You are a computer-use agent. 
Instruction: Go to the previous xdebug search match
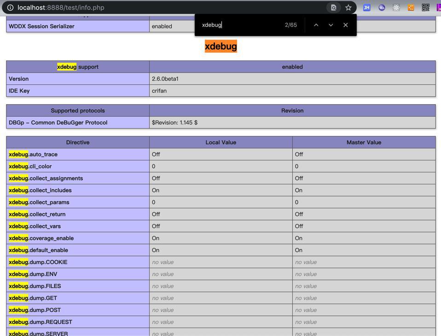point(316,25)
